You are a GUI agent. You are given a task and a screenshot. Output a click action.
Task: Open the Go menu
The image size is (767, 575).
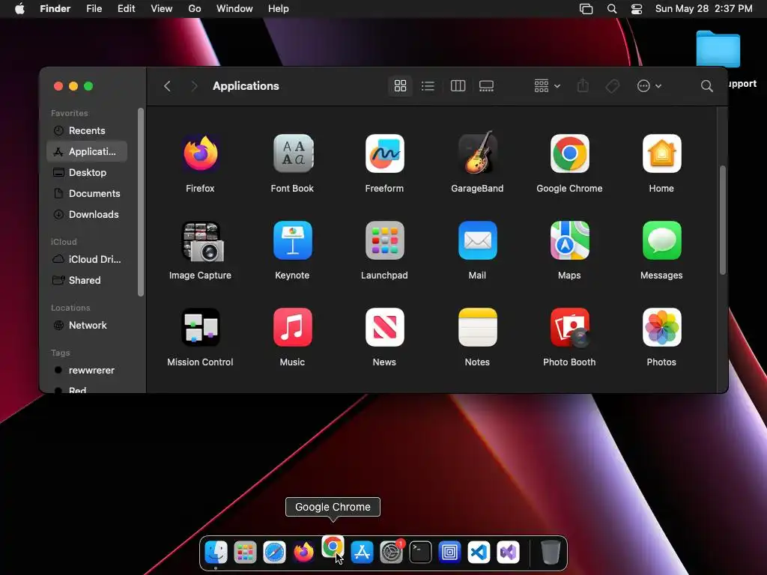click(x=194, y=9)
